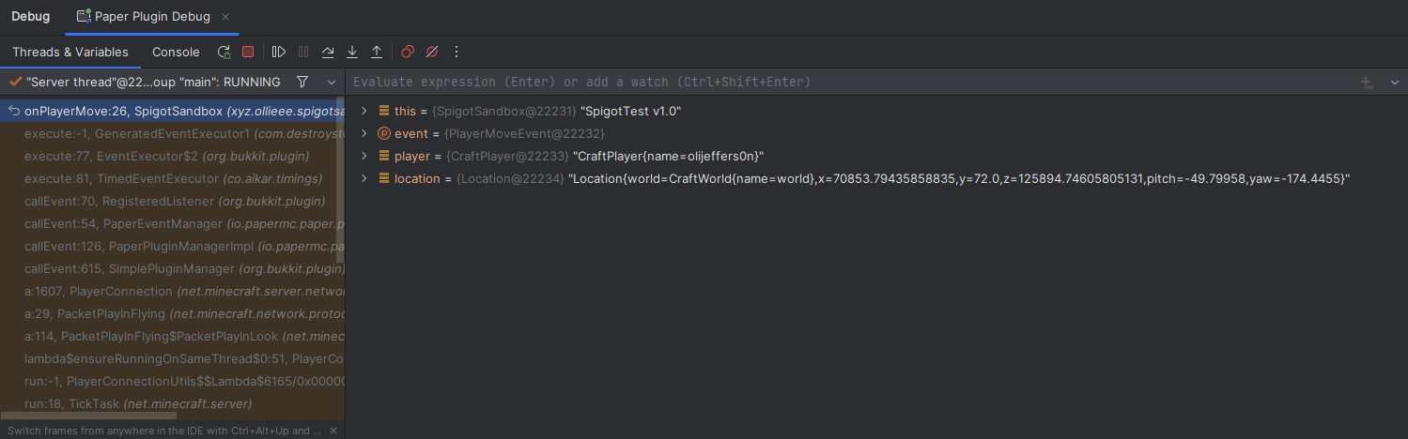Add expression to watches icon
Screen dimensions: 1408x439
coord(1367,83)
